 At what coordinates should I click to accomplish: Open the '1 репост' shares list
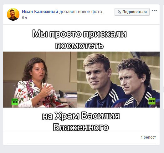point(148,137)
